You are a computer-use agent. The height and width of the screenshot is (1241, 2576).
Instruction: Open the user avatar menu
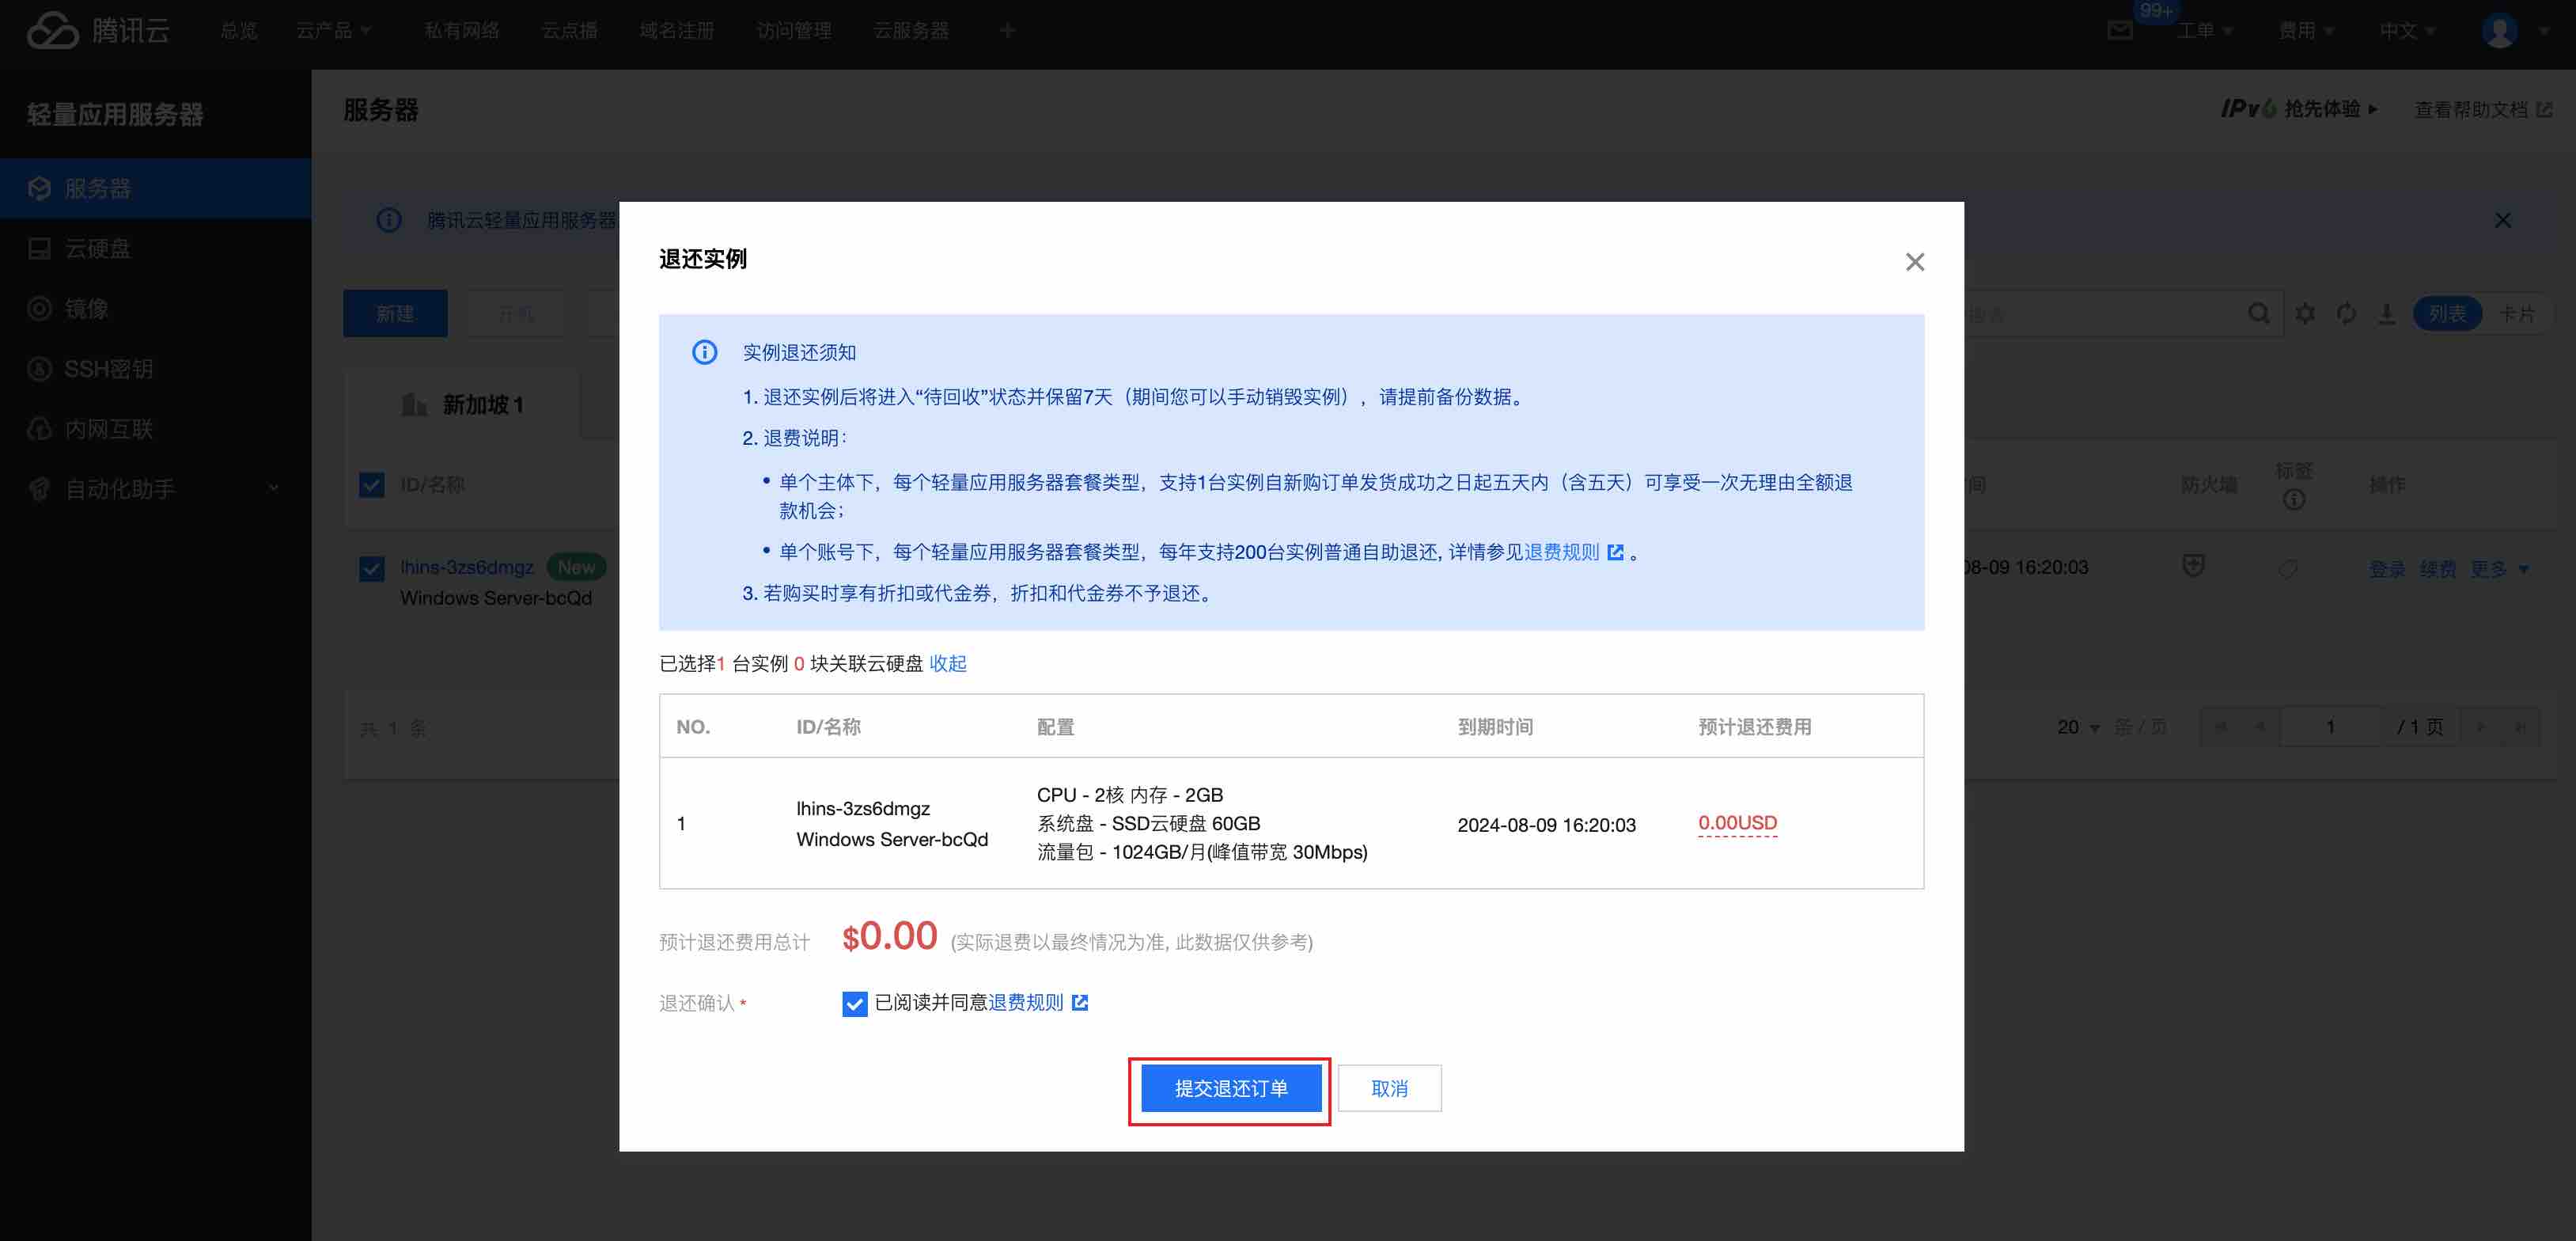pos(2499,31)
